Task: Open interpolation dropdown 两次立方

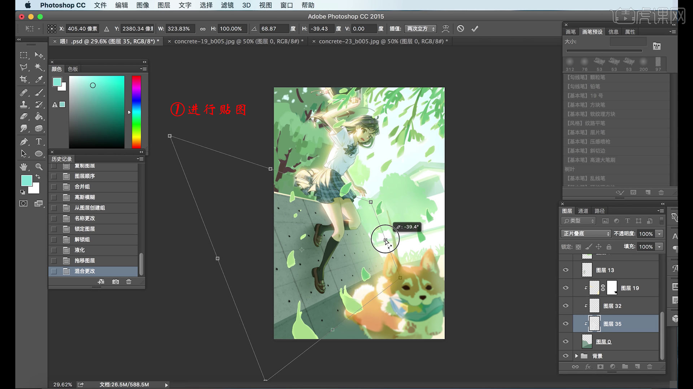Action: 420,29
